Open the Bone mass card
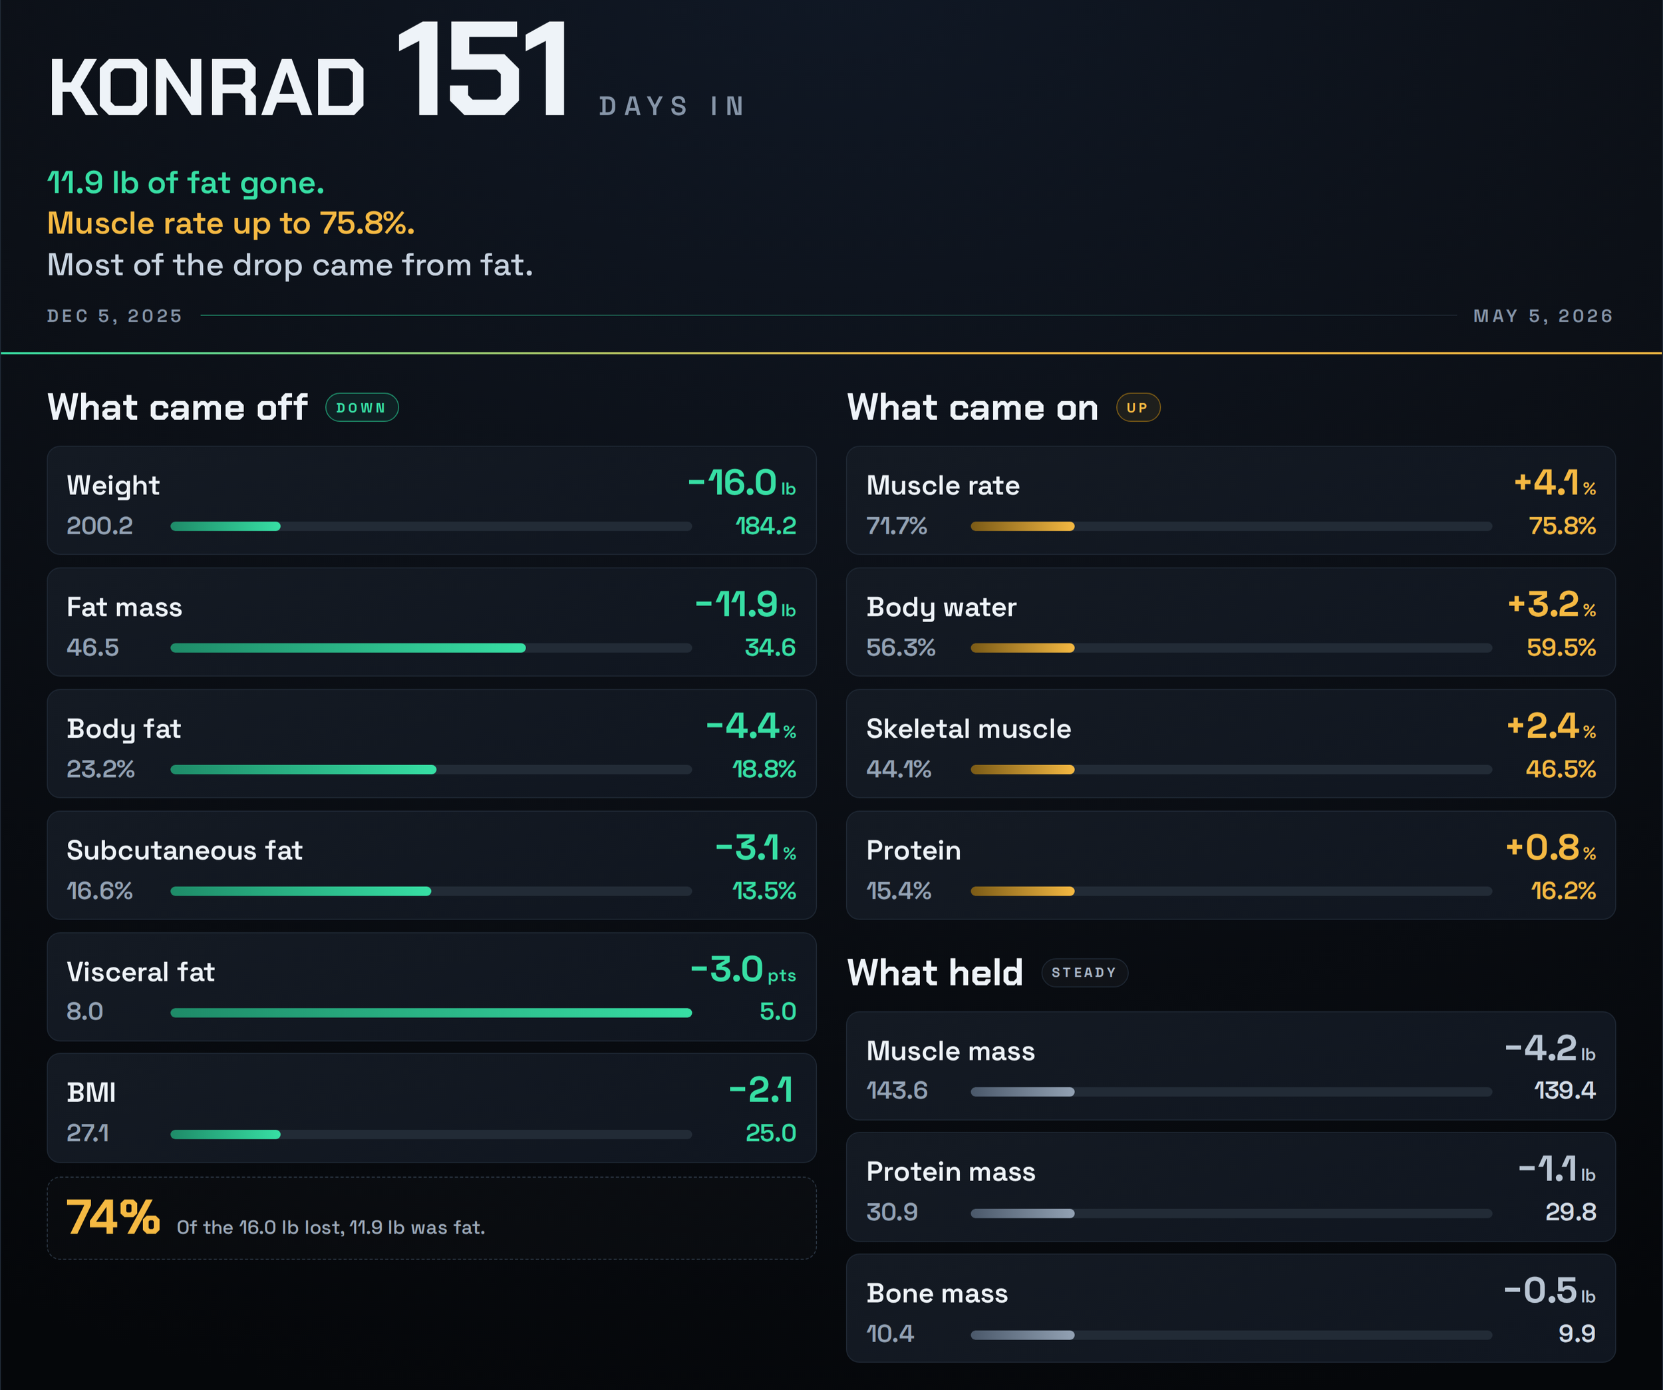This screenshot has width=1663, height=1390. coord(1231,1308)
